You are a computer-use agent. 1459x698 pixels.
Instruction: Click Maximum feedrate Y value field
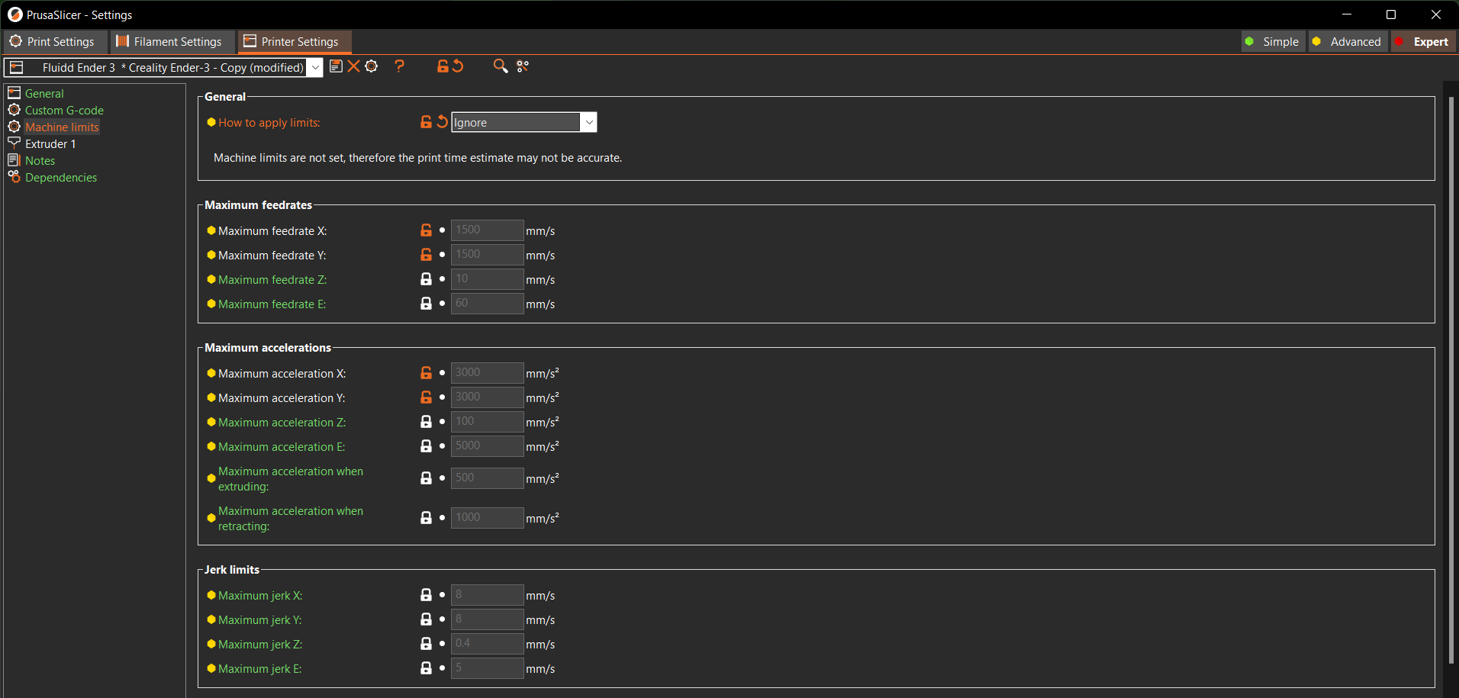(x=487, y=255)
